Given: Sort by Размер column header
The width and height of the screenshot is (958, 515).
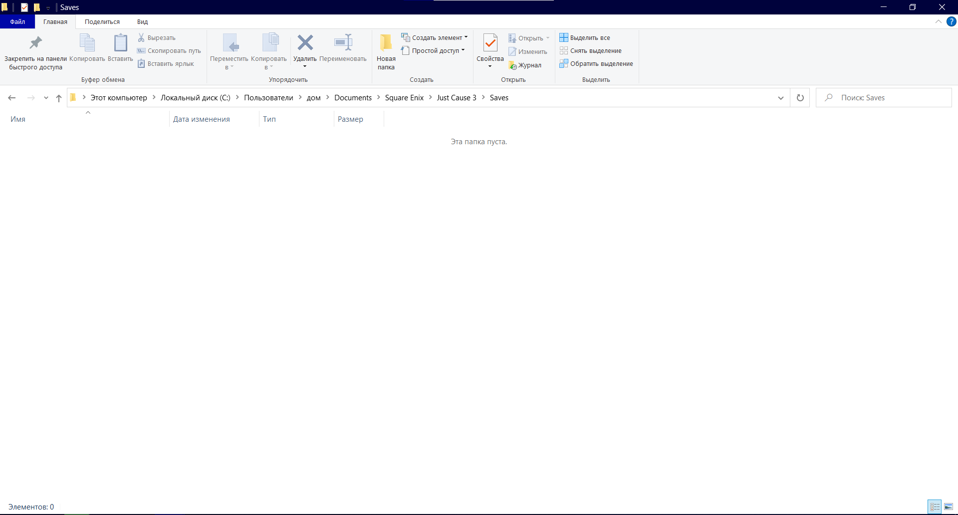Looking at the screenshot, I should (x=359, y=119).
